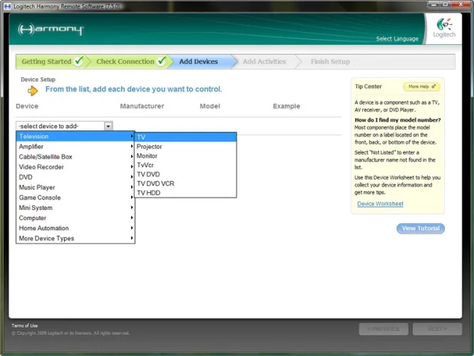Open the Device Worksheet link

coord(380,204)
